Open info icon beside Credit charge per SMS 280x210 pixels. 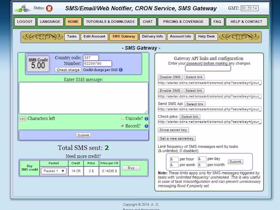(x=121, y=70)
